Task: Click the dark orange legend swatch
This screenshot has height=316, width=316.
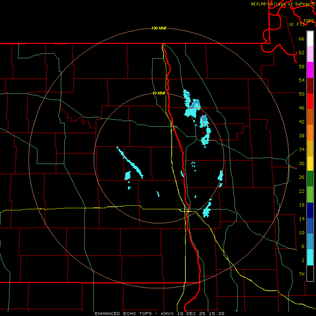Action: (310, 117)
